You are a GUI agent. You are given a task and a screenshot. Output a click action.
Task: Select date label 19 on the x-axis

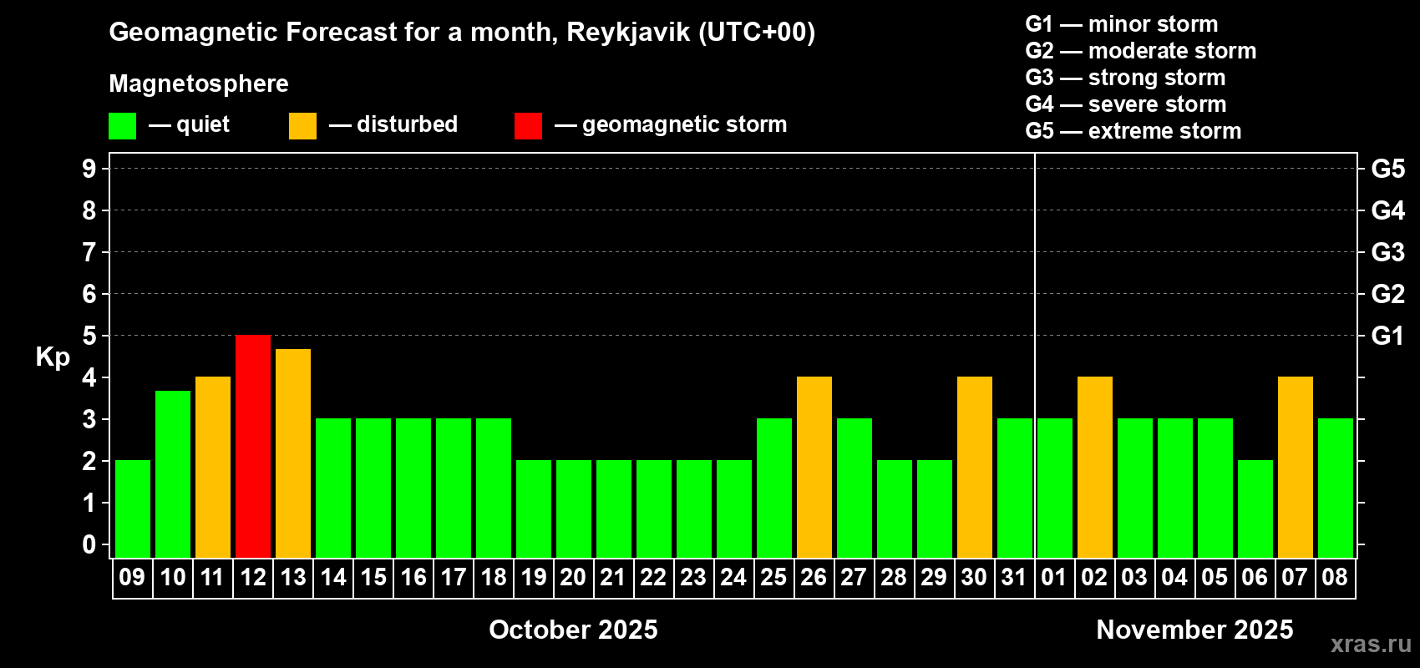[x=533, y=577]
